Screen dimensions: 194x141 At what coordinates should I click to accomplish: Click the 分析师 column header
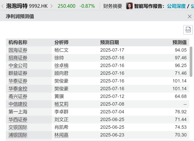click(x=61, y=42)
